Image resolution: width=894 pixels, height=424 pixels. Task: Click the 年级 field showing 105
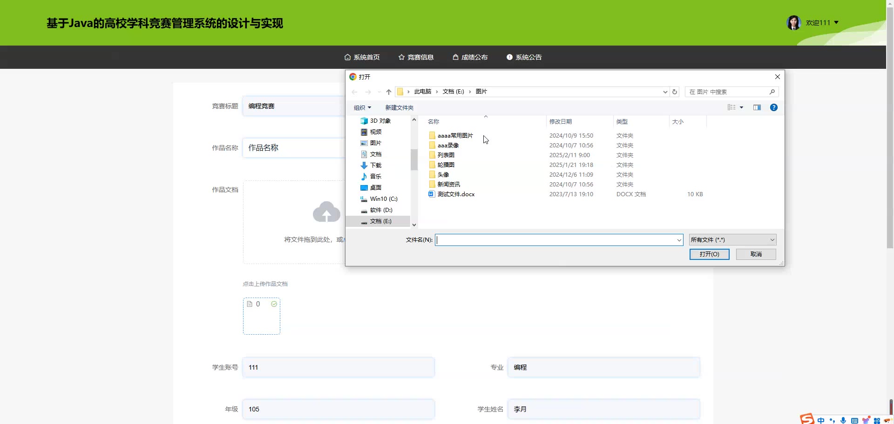tap(339, 409)
